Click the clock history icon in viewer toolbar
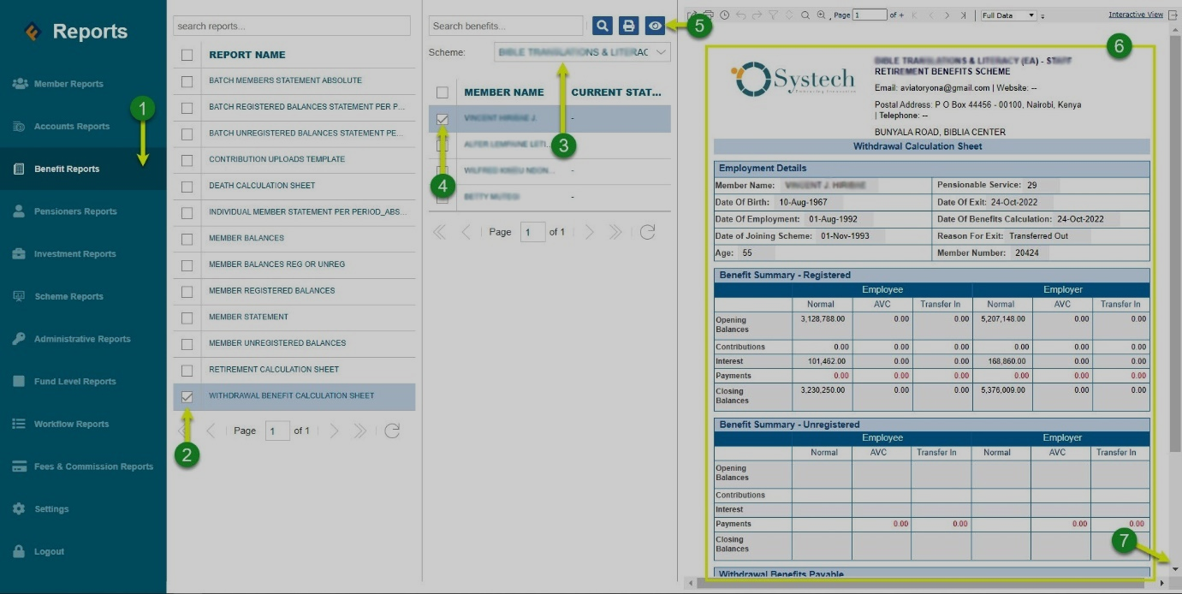The width and height of the screenshot is (1182, 594). pyautogui.click(x=724, y=15)
